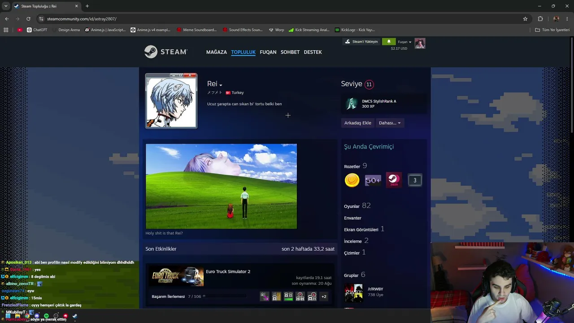
Task: Open the Envanter inventory link
Action: pyautogui.click(x=352, y=218)
